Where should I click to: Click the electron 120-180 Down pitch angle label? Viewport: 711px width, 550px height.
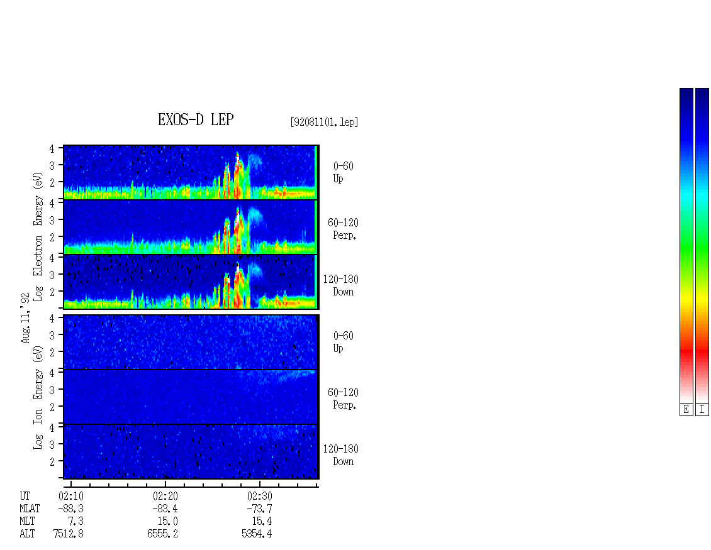(x=341, y=285)
